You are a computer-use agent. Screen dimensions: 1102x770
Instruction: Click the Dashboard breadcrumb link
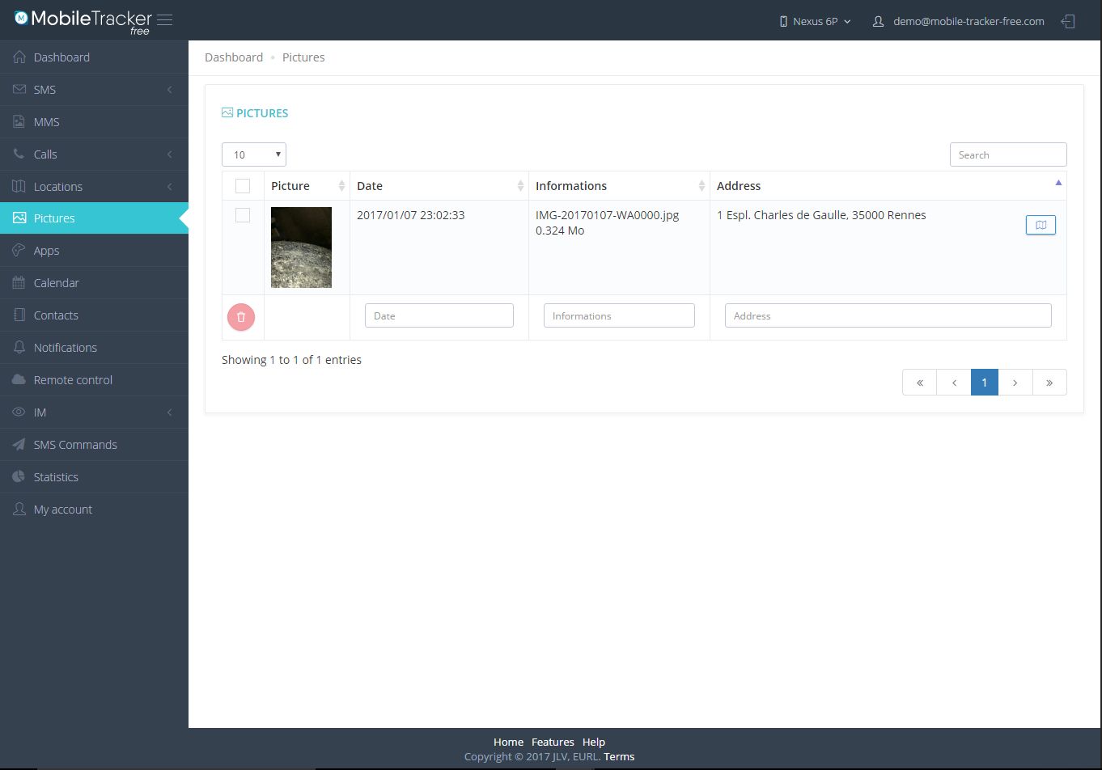point(234,57)
